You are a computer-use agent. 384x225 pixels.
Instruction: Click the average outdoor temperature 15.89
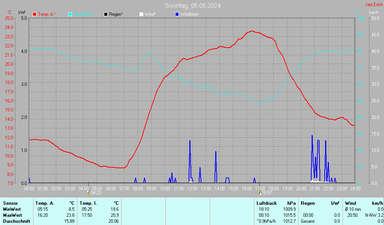click(69, 221)
